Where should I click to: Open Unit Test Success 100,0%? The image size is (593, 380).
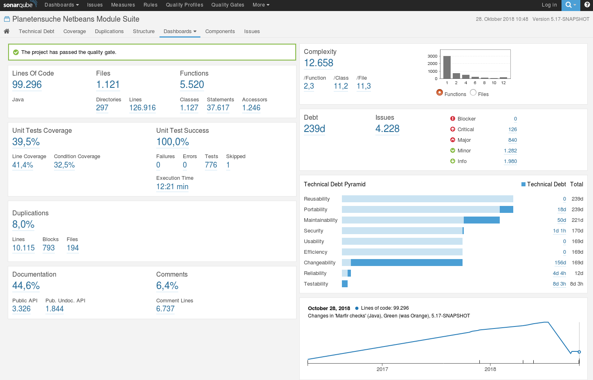[x=173, y=142]
